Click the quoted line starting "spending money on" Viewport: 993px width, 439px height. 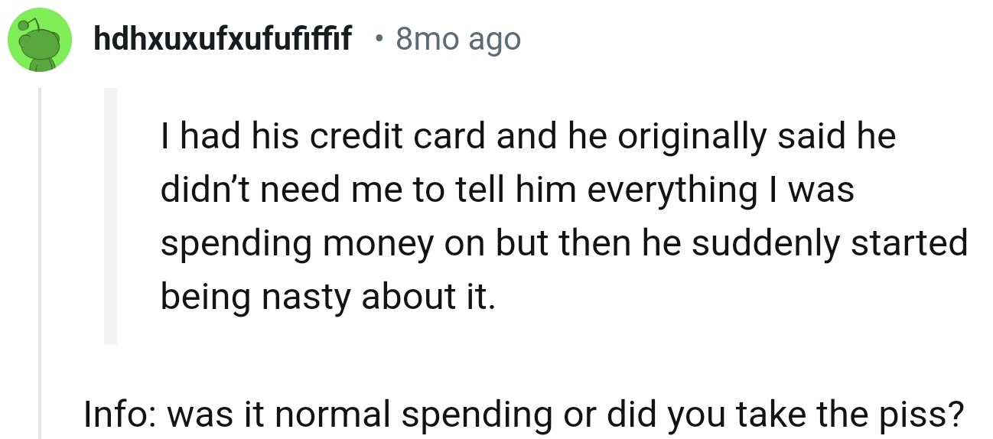click(x=563, y=243)
